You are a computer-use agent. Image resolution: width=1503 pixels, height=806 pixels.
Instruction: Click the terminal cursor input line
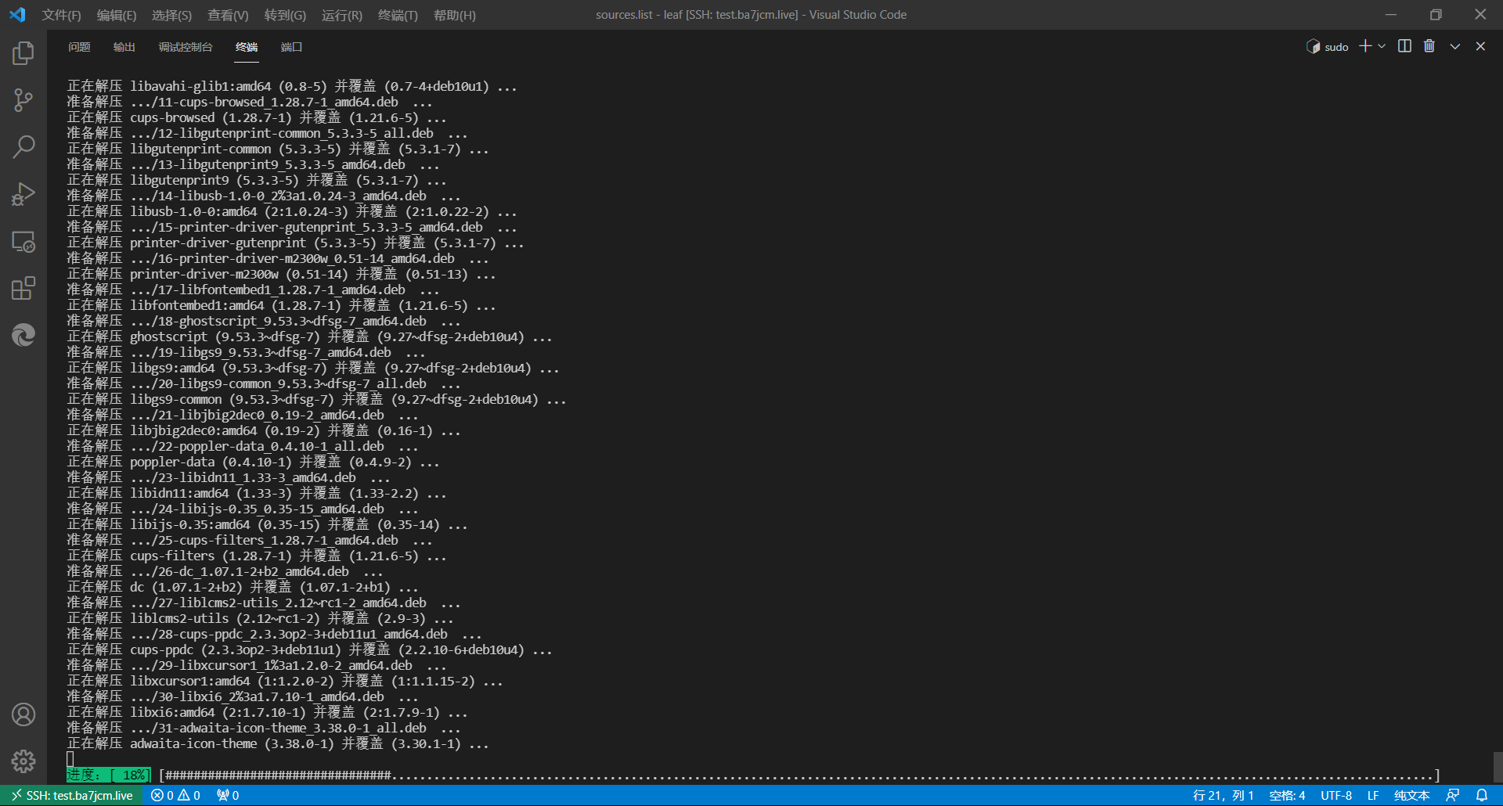[70, 759]
